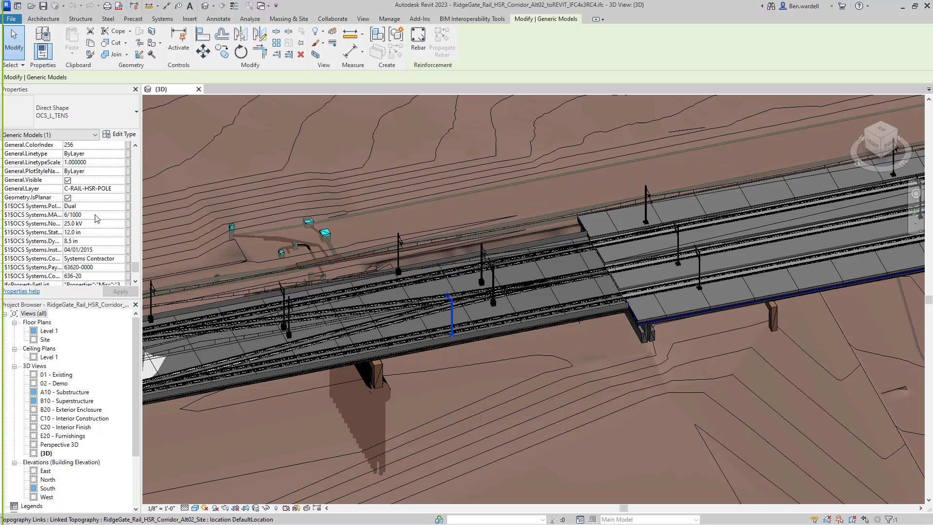This screenshot has height=525, width=933.
Task: Collapse the 3D Views tree branch
Action: click(14, 366)
